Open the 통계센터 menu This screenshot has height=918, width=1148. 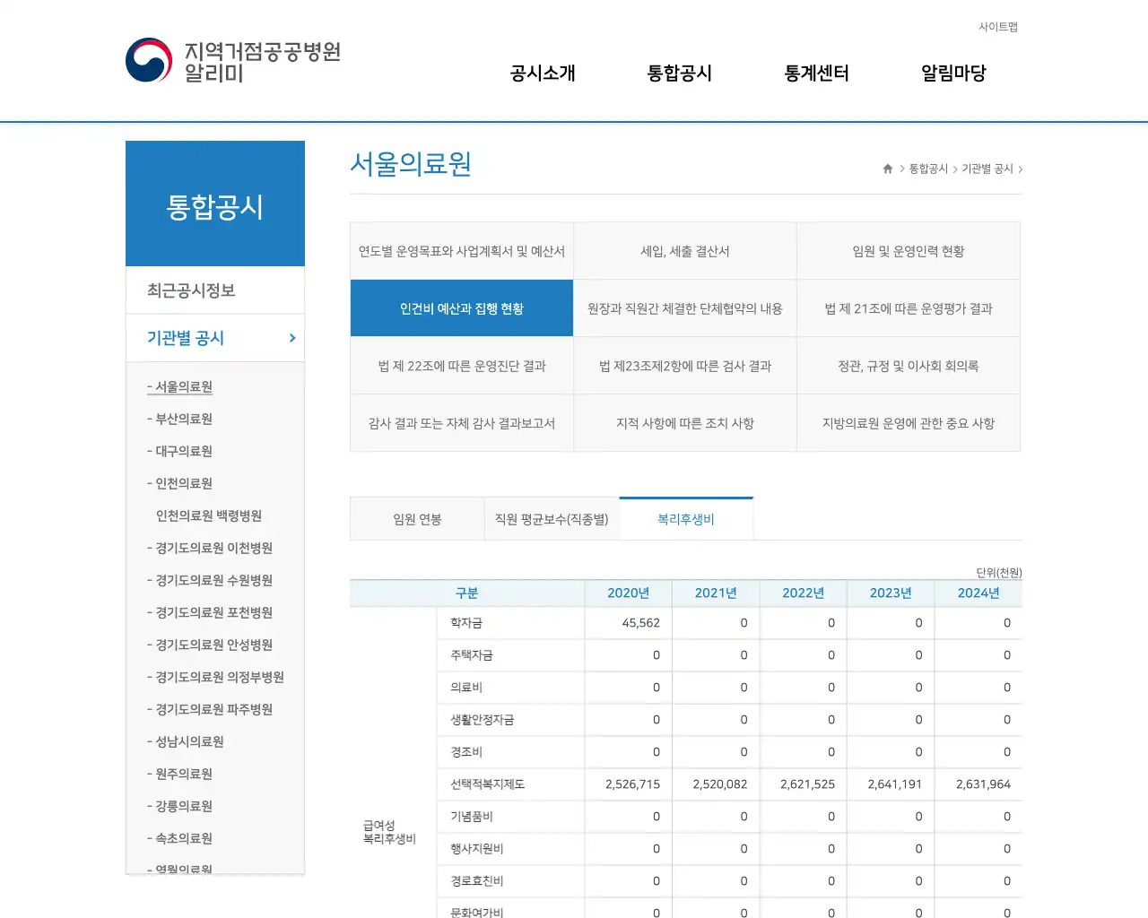(x=815, y=74)
